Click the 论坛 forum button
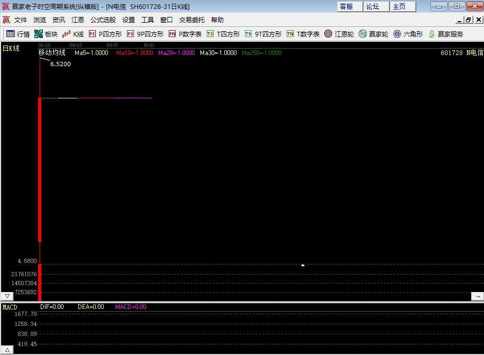 [x=373, y=6]
